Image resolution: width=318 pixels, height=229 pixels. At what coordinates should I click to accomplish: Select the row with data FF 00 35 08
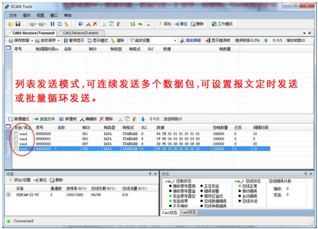(x=141, y=149)
